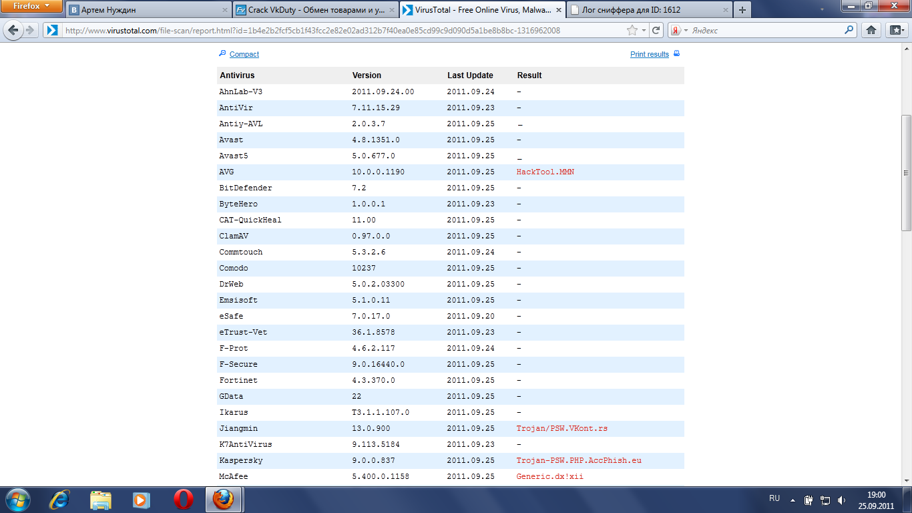Close the Crack VkDuty tab
The image size is (912, 513).
[x=391, y=11]
